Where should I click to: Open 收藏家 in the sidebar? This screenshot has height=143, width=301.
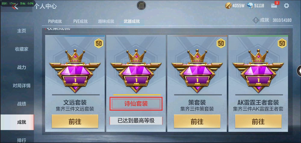click(x=21, y=49)
